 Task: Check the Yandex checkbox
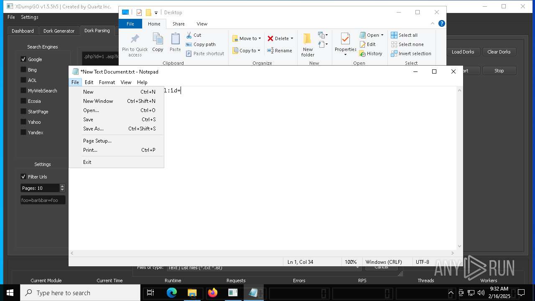coord(23,133)
